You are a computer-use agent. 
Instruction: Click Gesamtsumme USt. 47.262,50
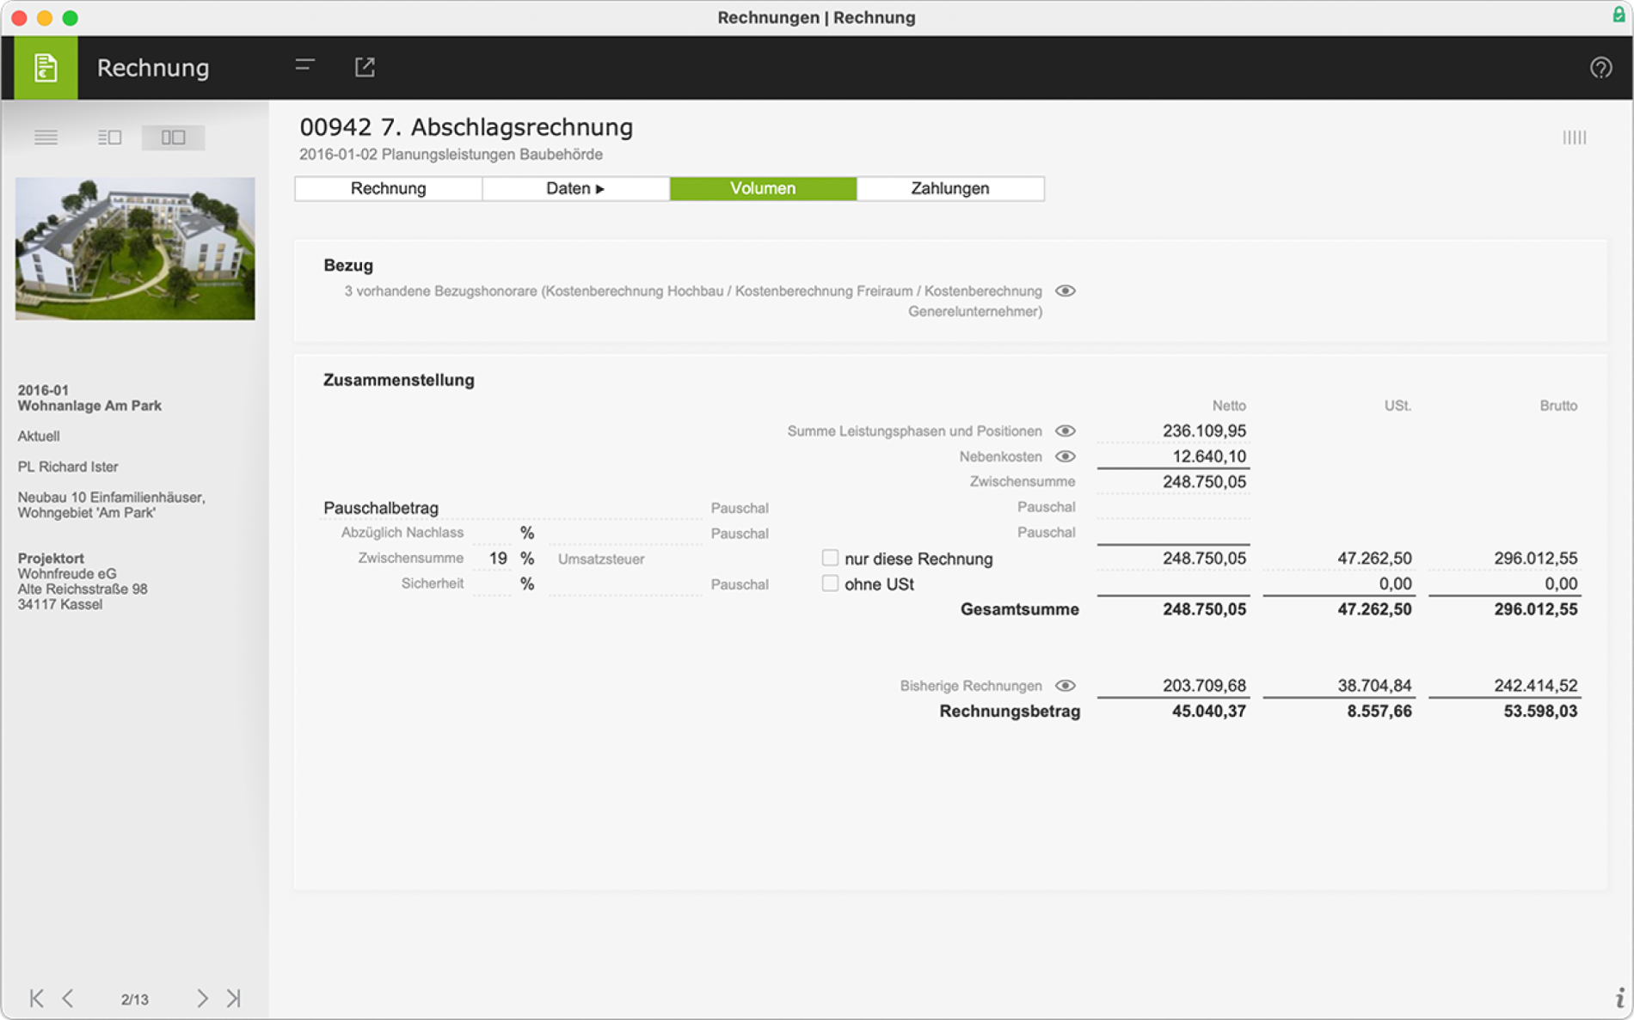[1374, 609]
